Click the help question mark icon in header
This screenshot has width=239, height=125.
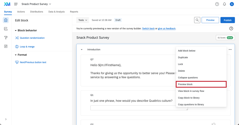[x=217, y=4]
